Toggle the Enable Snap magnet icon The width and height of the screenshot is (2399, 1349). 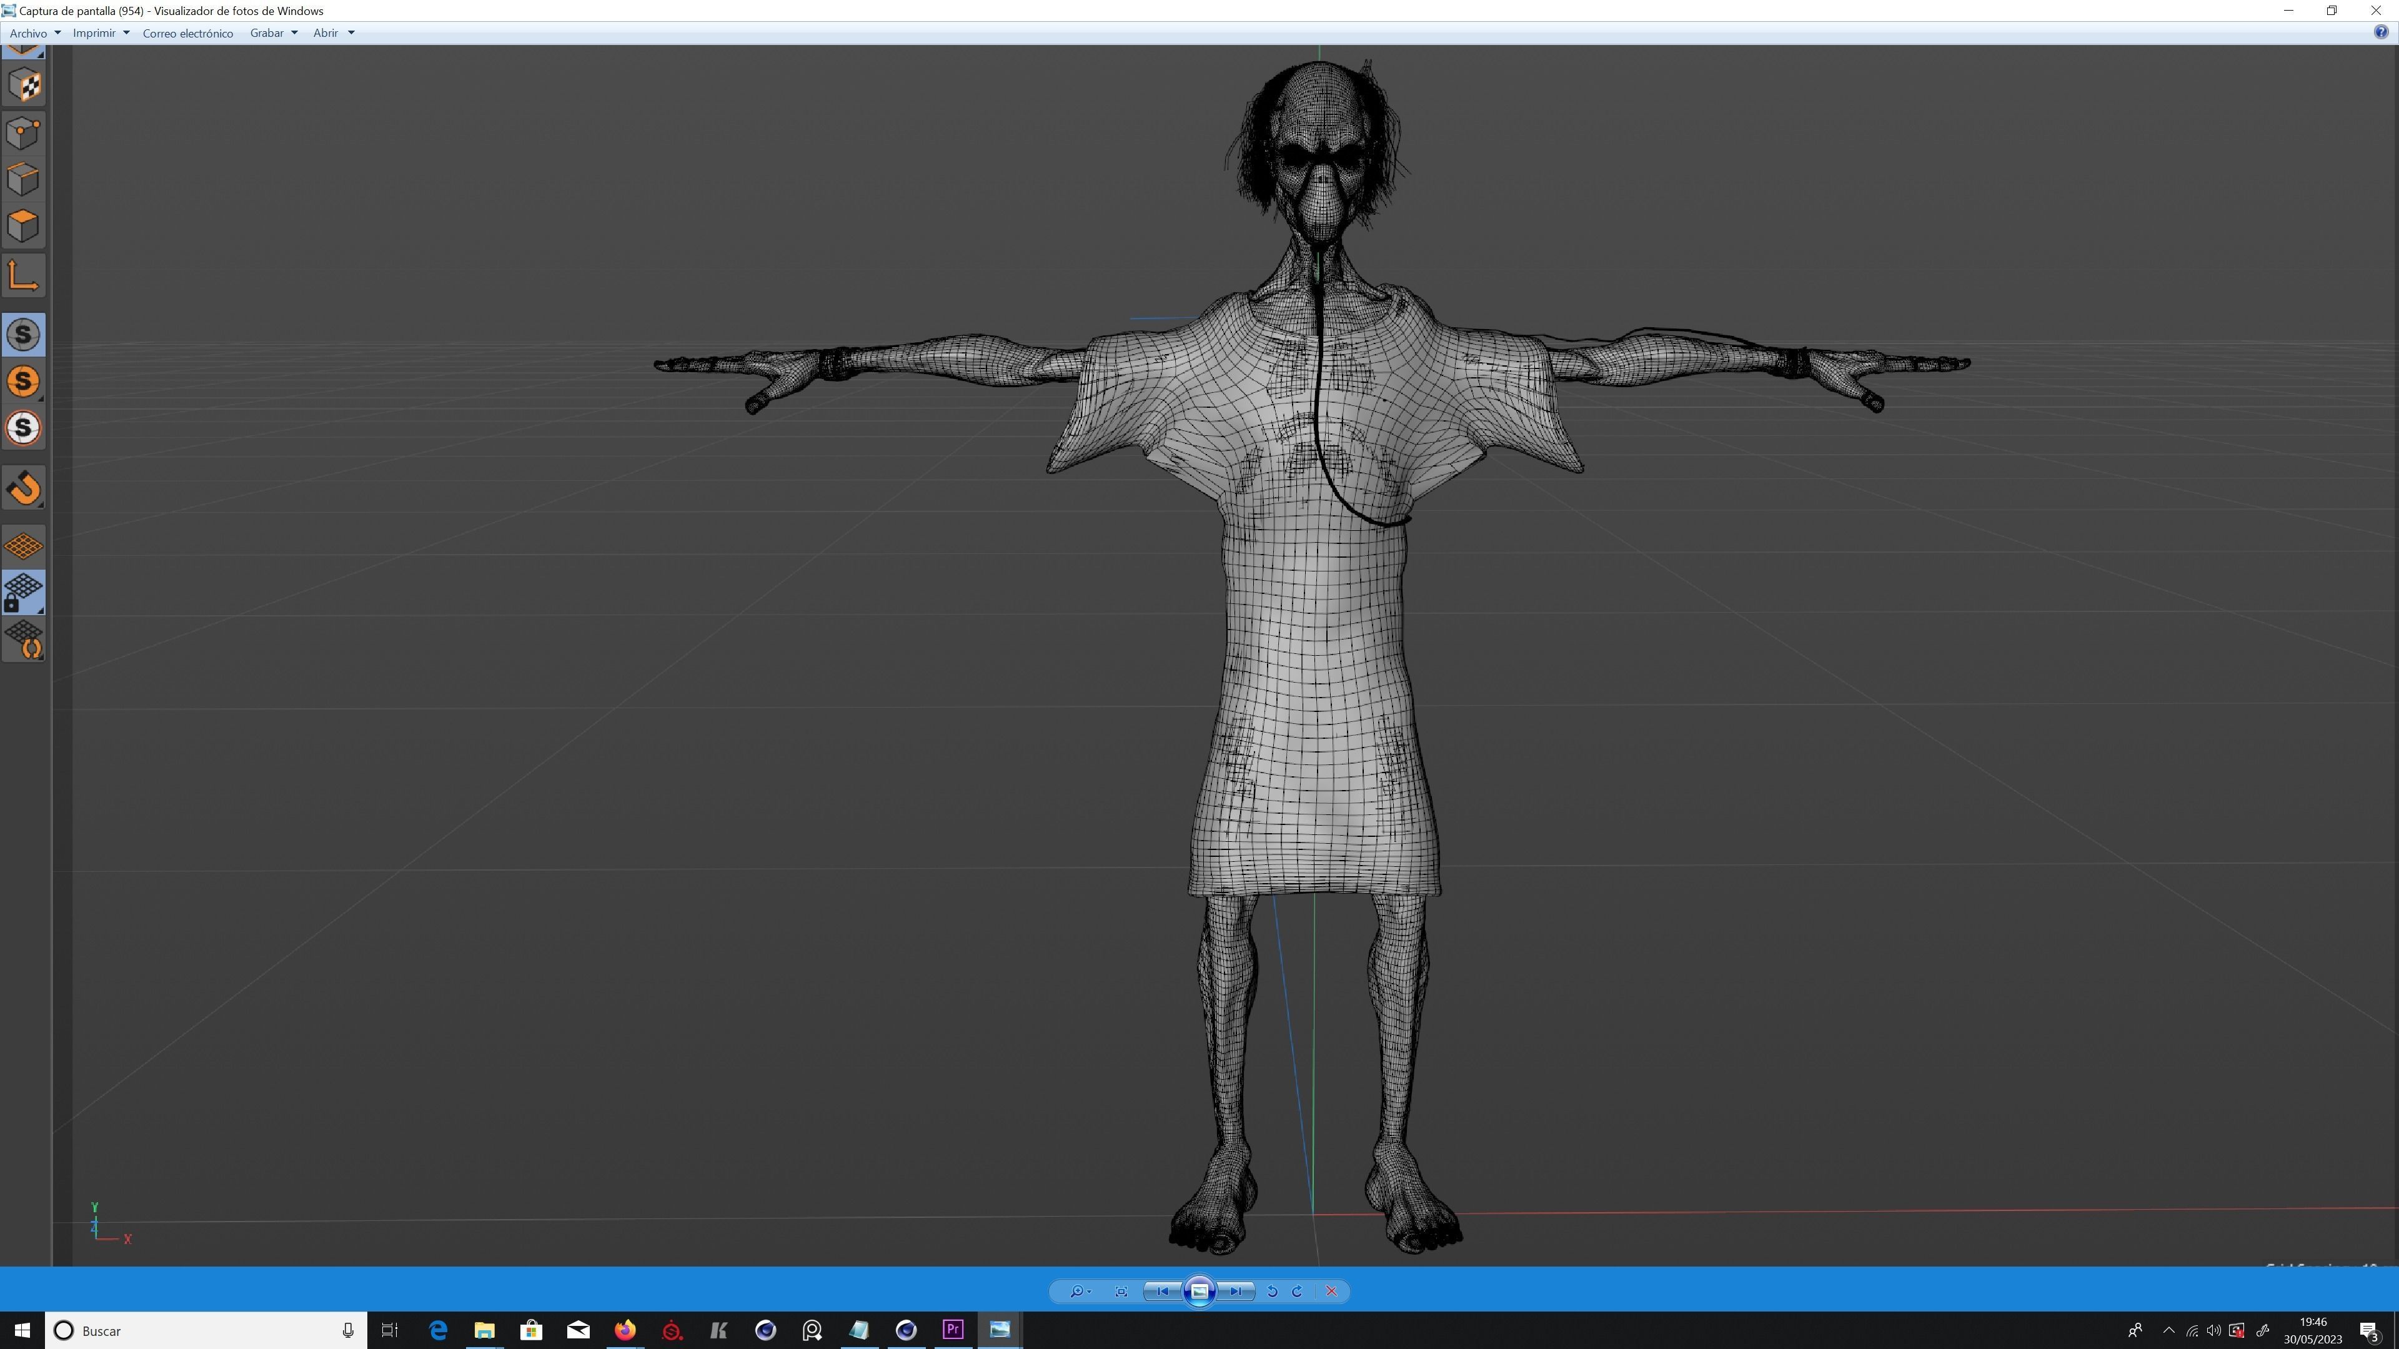click(23, 488)
